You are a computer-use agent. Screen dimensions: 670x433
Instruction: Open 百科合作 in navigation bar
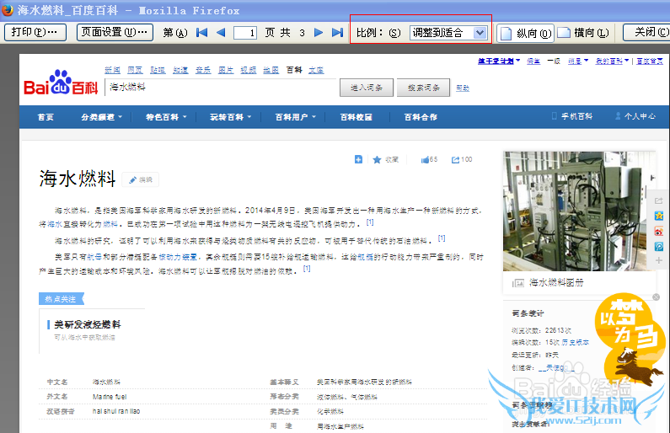pos(421,117)
